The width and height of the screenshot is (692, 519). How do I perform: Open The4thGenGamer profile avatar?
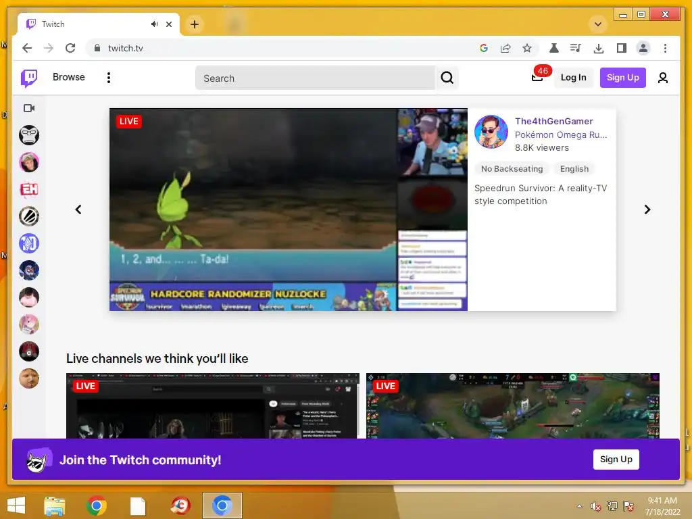click(x=491, y=132)
